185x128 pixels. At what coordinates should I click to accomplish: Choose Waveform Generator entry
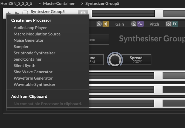(x=48, y=78)
